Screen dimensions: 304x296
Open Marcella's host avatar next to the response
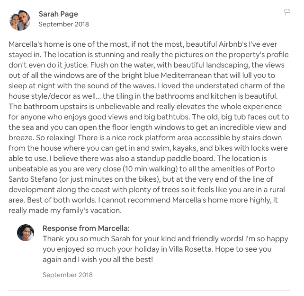(x=26, y=233)
